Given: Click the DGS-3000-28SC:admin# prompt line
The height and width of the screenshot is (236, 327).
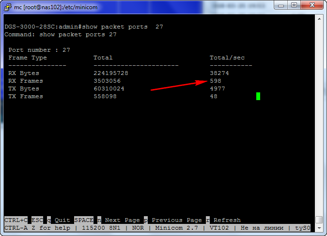Looking at the screenshot, I should [x=84, y=27].
